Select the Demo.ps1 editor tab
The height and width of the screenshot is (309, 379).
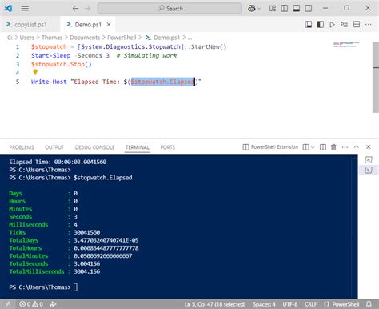(x=88, y=25)
